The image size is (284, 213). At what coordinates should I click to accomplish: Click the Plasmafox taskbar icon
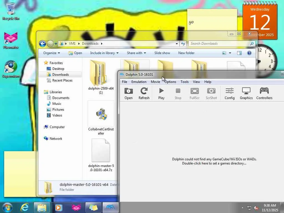[76, 207]
